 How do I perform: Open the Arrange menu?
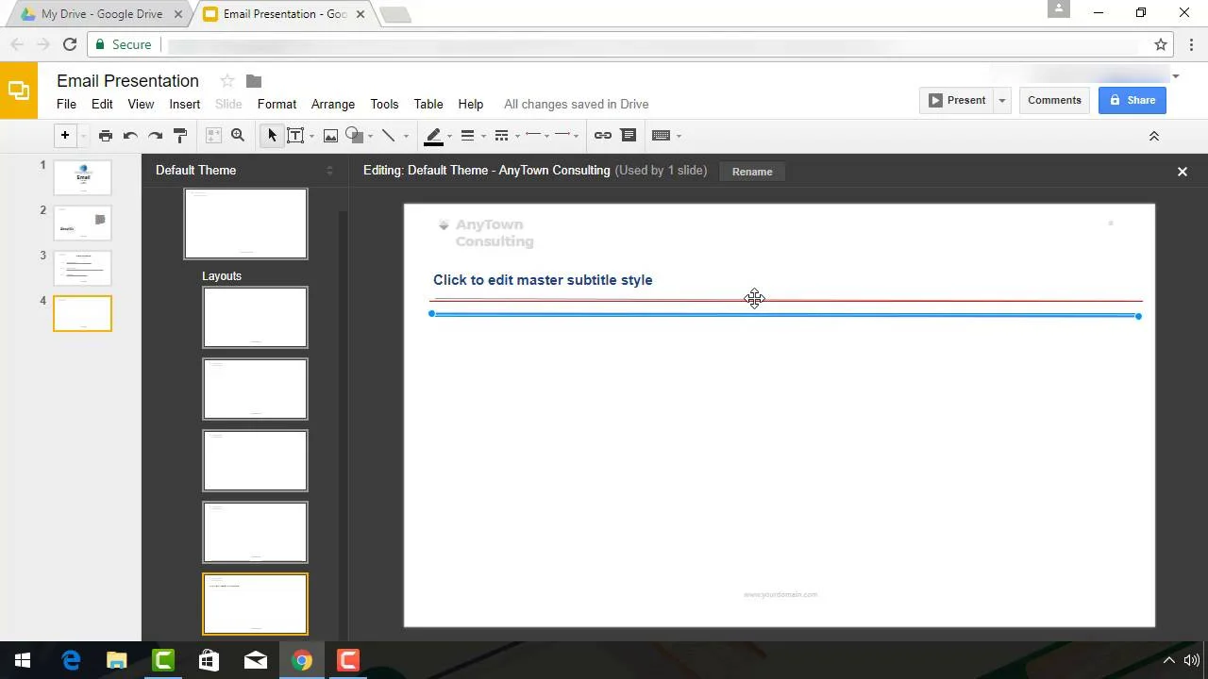click(x=333, y=104)
